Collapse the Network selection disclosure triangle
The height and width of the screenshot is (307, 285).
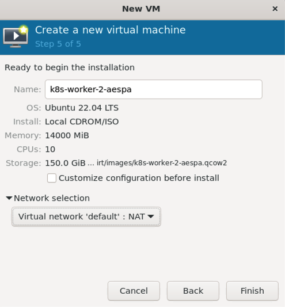tap(9, 198)
